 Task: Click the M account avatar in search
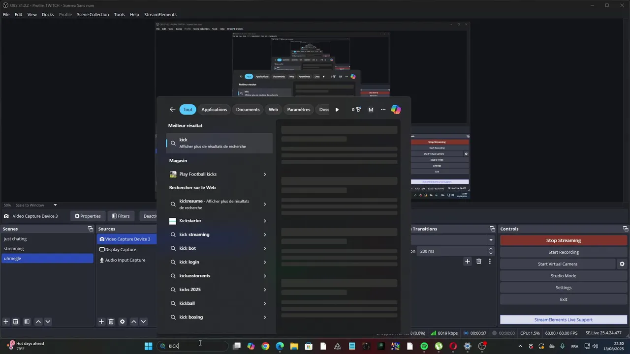(x=371, y=110)
